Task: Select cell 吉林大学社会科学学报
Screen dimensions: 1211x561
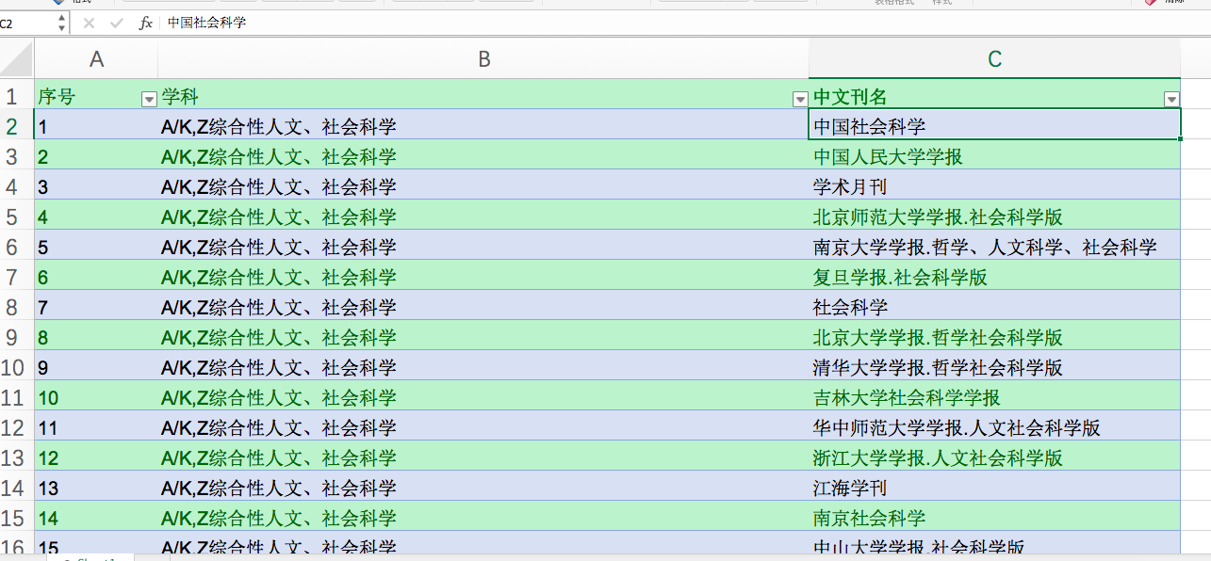Action: click(x=994, y=397)
